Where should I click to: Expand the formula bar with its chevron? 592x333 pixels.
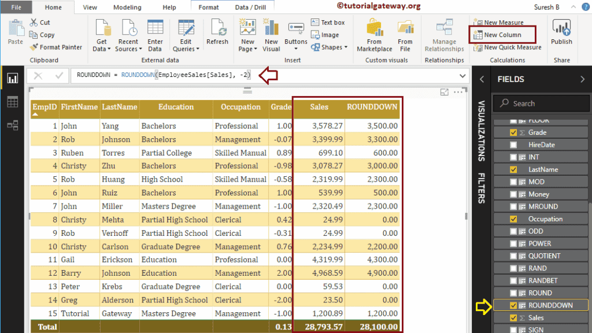point(462,75)
